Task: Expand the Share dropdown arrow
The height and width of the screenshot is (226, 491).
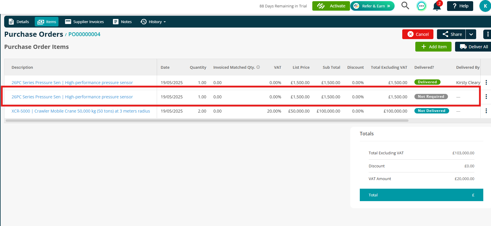Action: [x=471, y=34]
